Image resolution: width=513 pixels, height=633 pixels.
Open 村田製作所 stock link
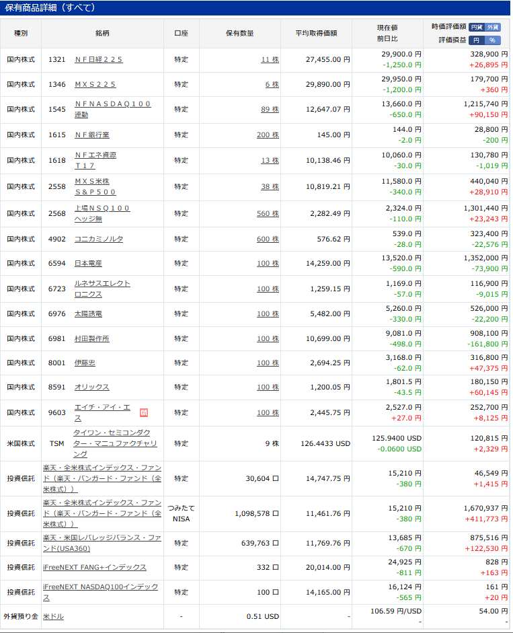(92, 339)
